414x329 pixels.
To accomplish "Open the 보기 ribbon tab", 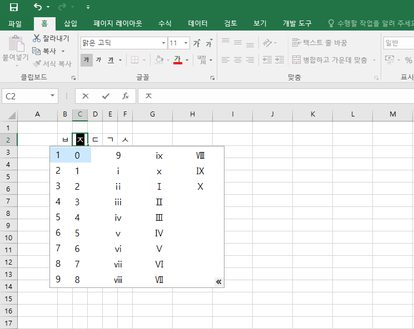I will tap(260, 24).
